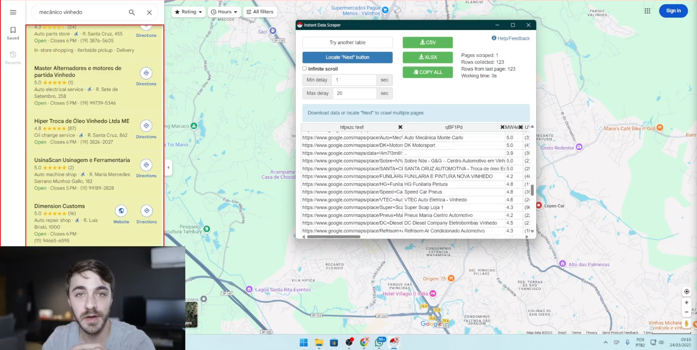Open the Google apps grid
The image size is (697, 350).
click(x=647, y=11)
